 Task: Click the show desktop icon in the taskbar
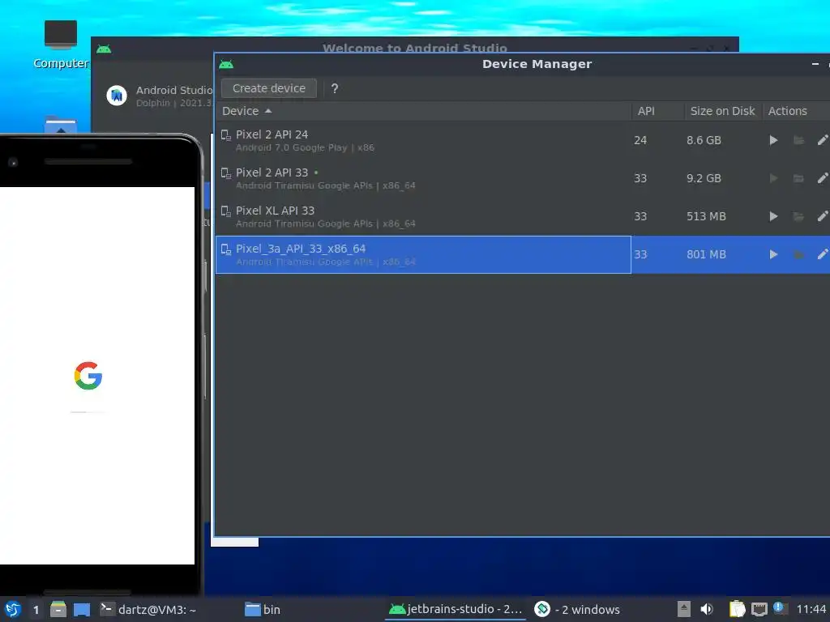tap(82, 610)
